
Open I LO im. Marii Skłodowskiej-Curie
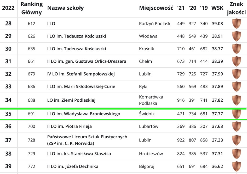[x=81, y=86]
